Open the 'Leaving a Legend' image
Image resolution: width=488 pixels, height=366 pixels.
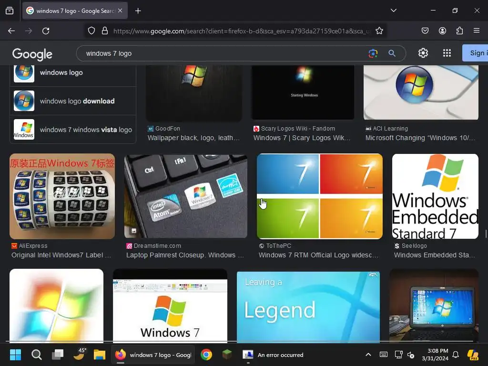(308, 306)
